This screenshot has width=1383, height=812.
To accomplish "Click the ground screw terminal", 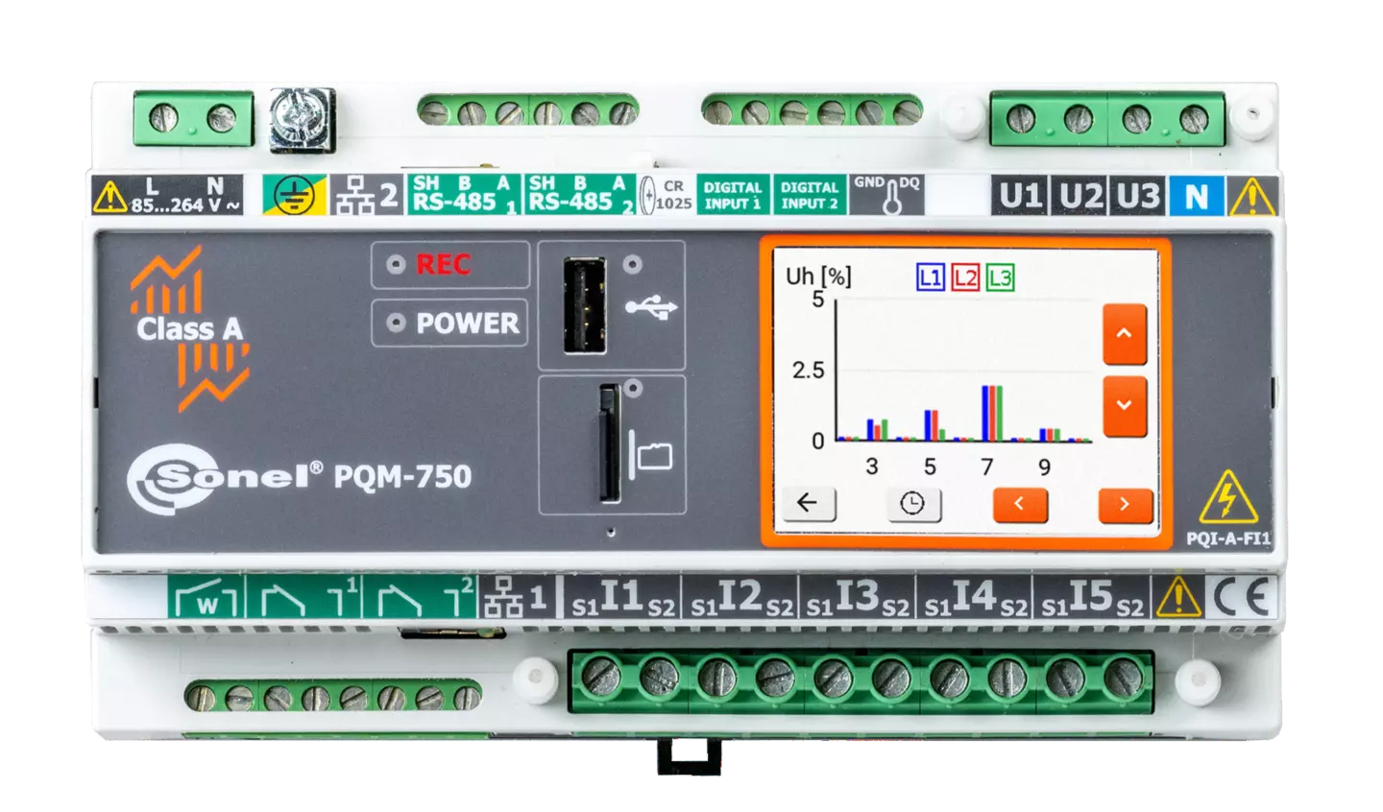I will point(302,120).
